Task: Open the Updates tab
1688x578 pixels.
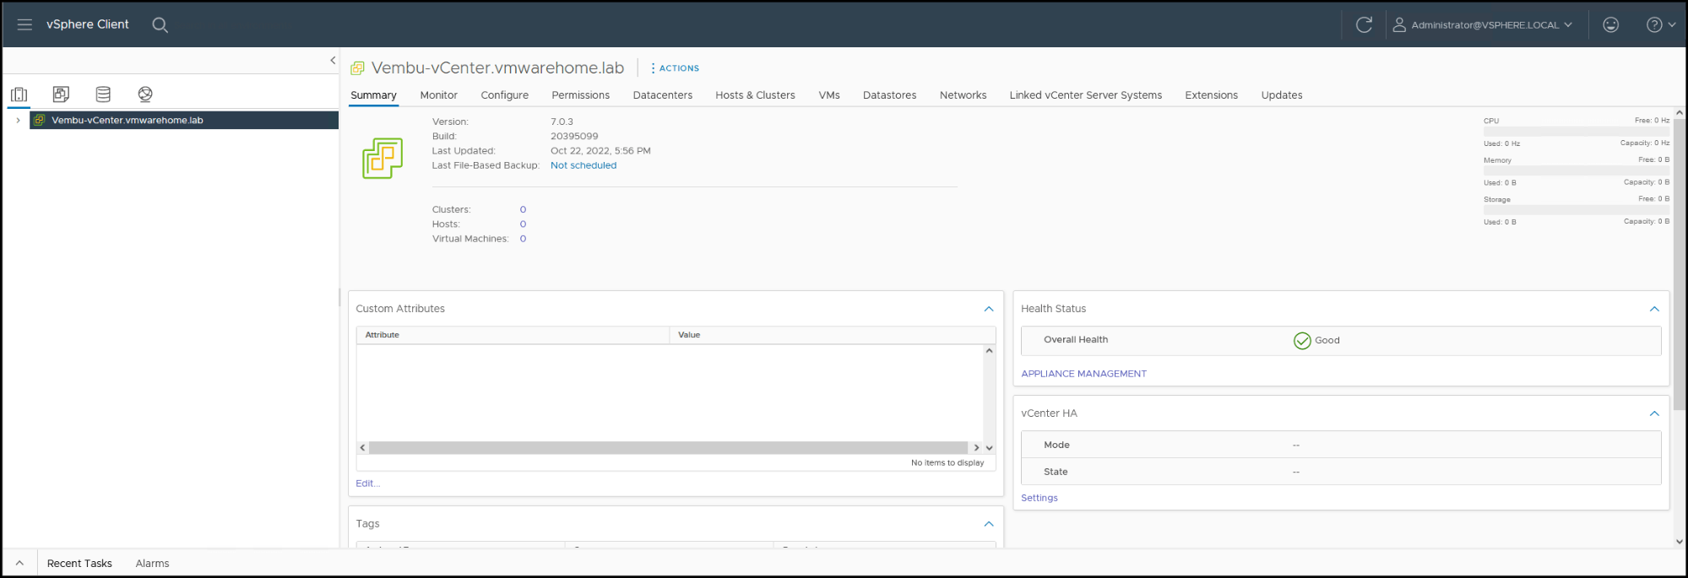Action: [x=1282, y=95]
